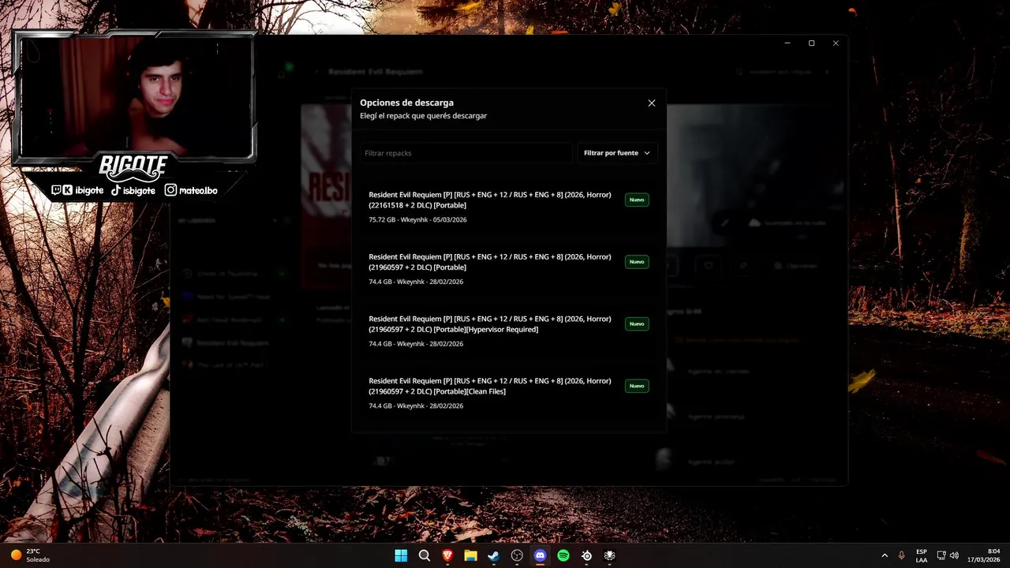Minimize the launcher window

click(x=787, y=43)
